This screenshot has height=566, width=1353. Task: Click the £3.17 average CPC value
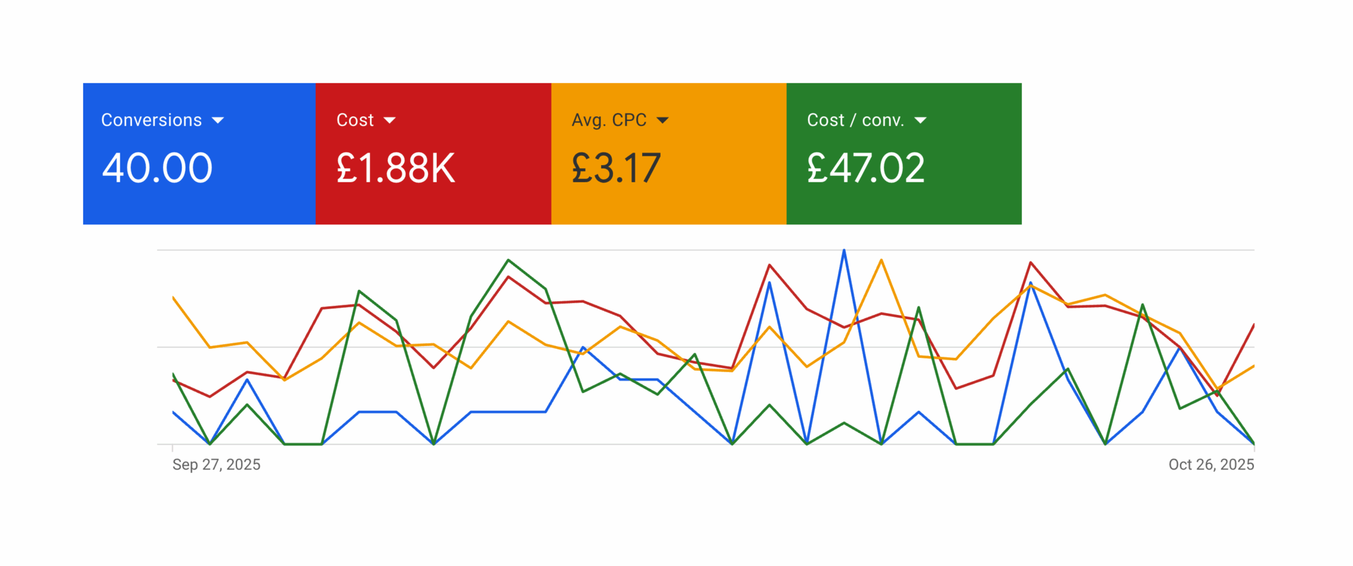click(616, 168)
